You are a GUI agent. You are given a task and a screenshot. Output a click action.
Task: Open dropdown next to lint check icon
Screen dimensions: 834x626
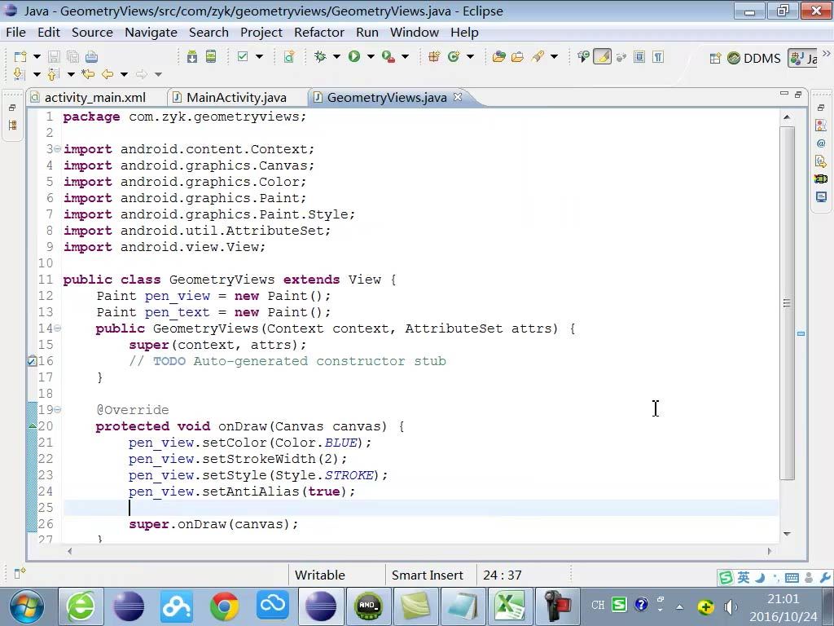point(259,56)
